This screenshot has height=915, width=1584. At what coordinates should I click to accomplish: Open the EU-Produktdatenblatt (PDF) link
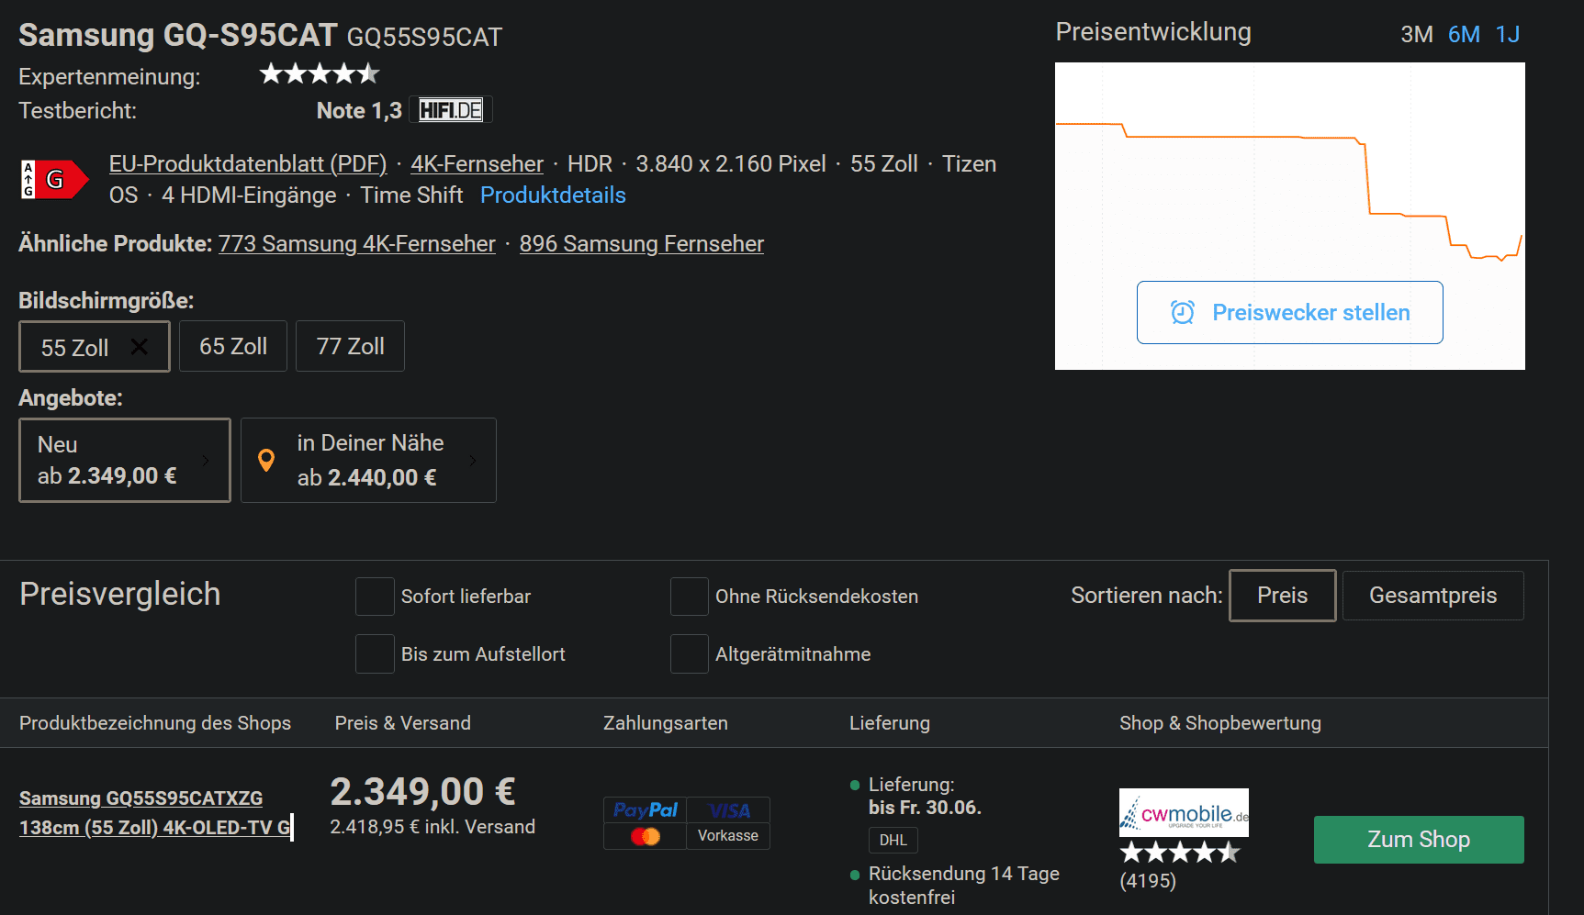coord(248,164)
